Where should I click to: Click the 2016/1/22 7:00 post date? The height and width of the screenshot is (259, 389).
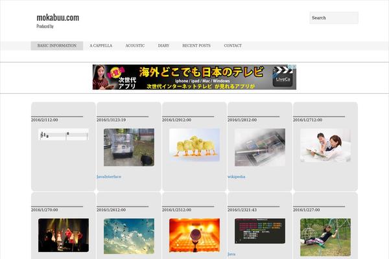click(x=307, y=210)
